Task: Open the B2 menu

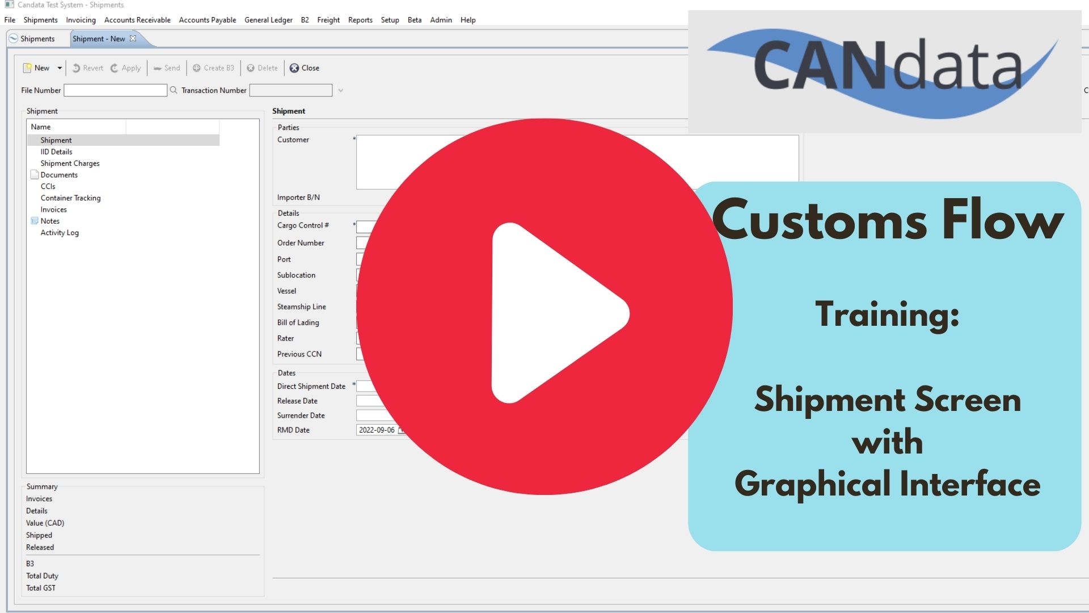Action: point(305,20)
